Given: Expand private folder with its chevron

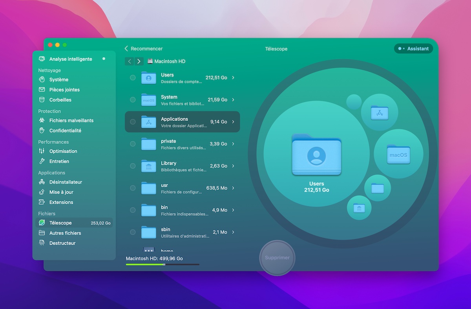Looking at the screenshot, I should pos(233,144).
